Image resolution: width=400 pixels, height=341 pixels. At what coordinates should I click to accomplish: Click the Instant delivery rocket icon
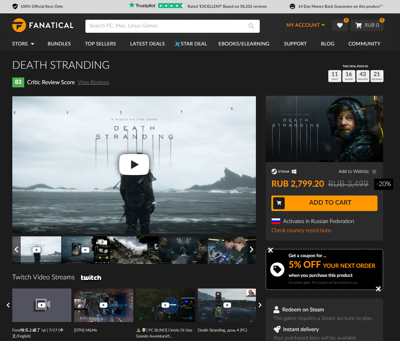[x=277, y=329]
